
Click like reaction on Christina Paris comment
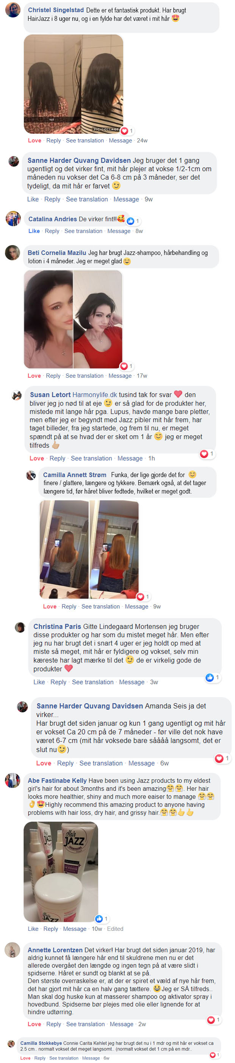click(210, 678)
